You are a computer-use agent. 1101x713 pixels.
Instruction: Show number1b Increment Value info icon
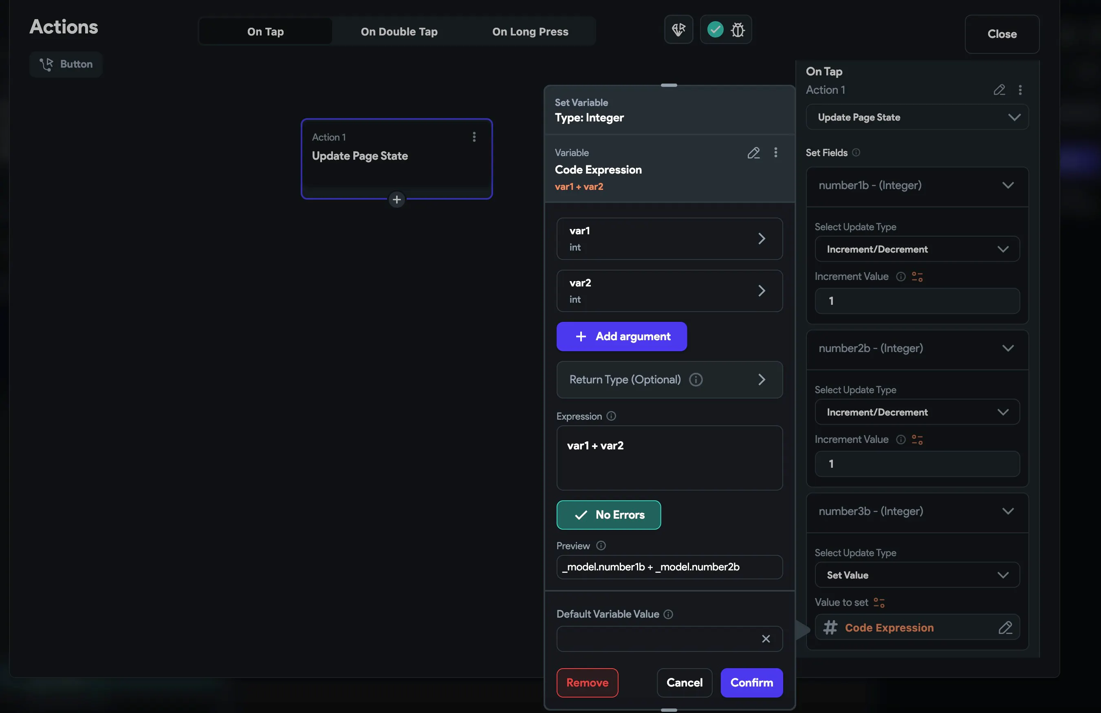tap(900, 277)
